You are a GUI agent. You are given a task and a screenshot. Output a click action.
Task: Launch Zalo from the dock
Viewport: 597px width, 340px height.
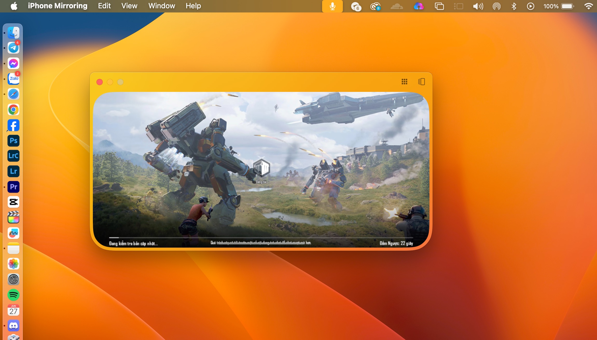13,79
